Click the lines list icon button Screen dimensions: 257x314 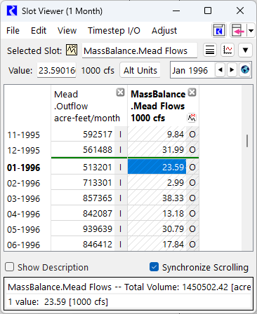pos(210,50)
